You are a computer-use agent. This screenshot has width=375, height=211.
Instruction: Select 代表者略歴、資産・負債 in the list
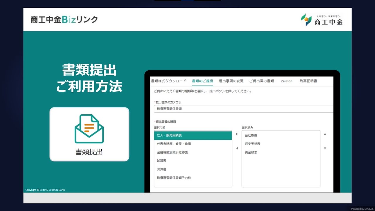click(193, 144)
